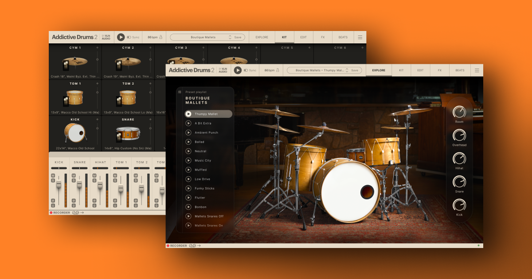Viewport: 532px width, 279px height.
Task: Open the hamburger menu in the top right
Action: [476, 70]
